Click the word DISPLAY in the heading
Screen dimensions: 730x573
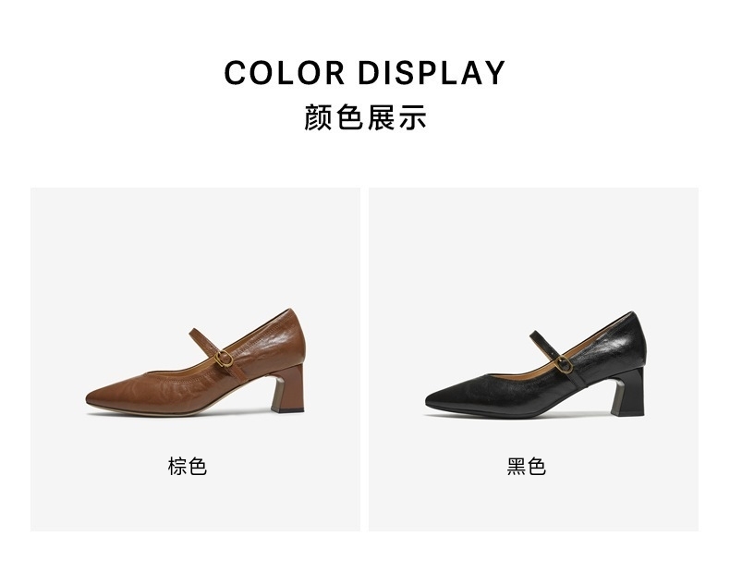432,73
